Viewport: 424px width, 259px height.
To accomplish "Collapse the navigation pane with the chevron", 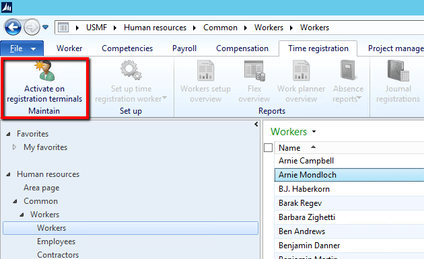I will (256, 124).
